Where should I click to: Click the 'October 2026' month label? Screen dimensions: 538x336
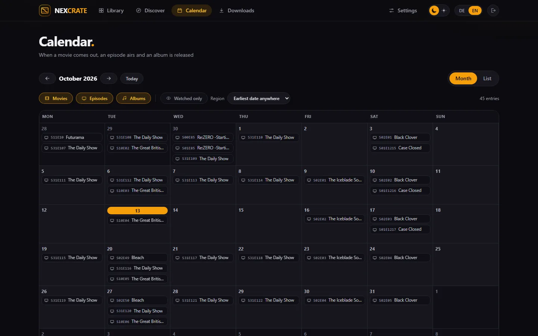click(x=78, y=78)
